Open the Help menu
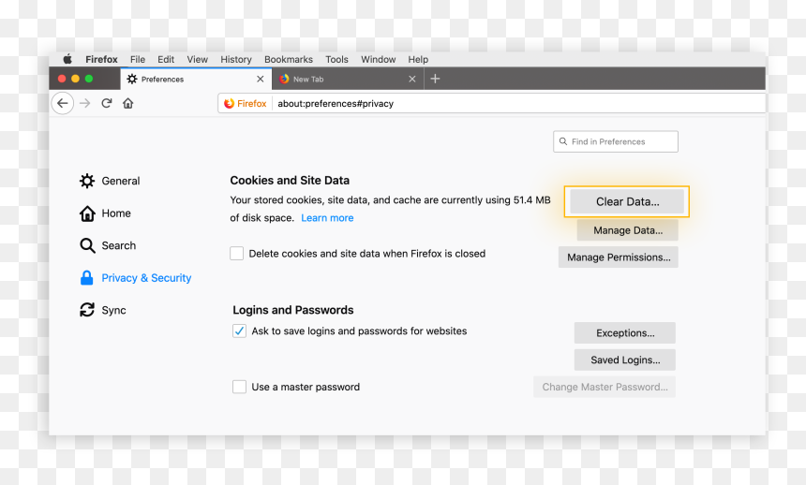 click(418, 59)
